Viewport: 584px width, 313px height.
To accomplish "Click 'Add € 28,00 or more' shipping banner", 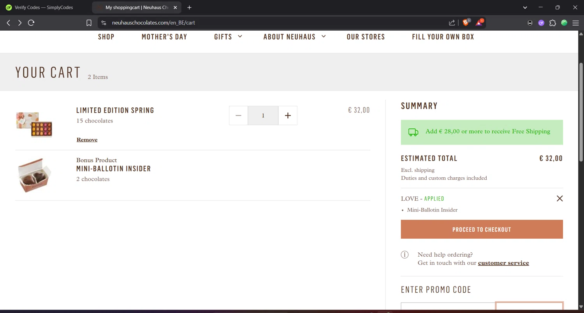I will click(482, 132).
